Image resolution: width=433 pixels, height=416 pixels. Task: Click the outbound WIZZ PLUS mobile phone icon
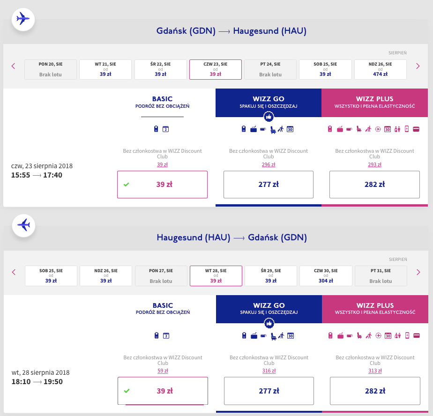click(406, 129)
